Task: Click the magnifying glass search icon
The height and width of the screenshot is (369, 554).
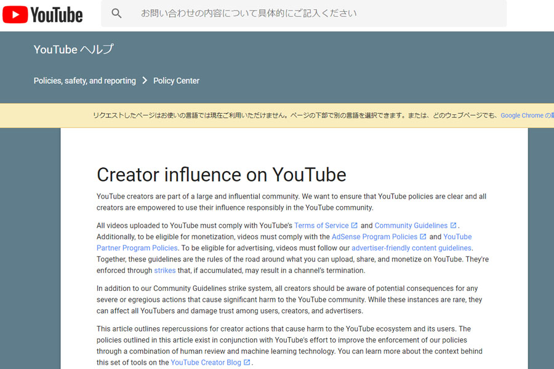Action: pyautogui.click(x=116, y=14)
